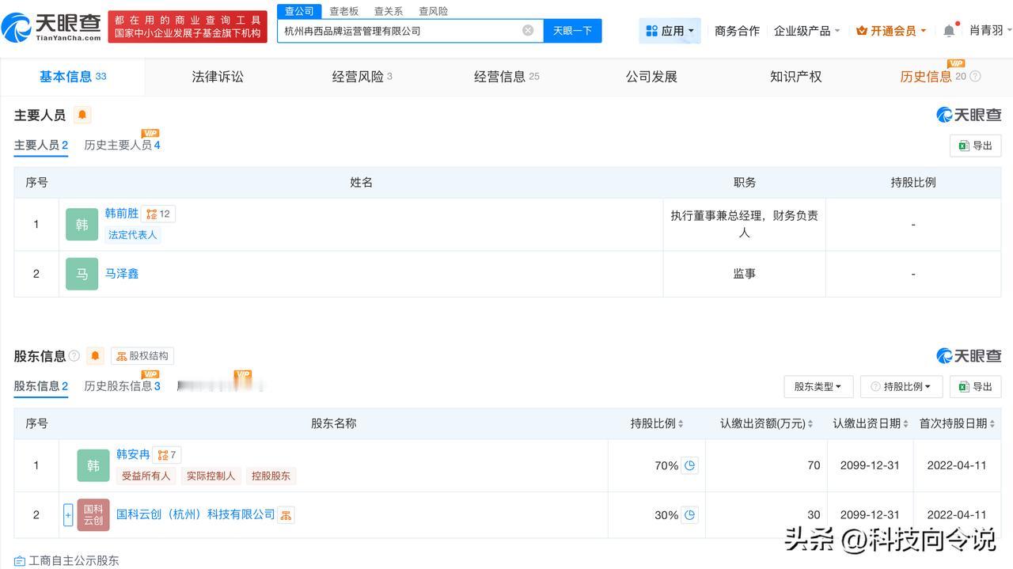Image resolution: width=1013 pixels, height=569 pixels.
Task: Switch to the 查老板 search tab
Action: pos(344,11)
